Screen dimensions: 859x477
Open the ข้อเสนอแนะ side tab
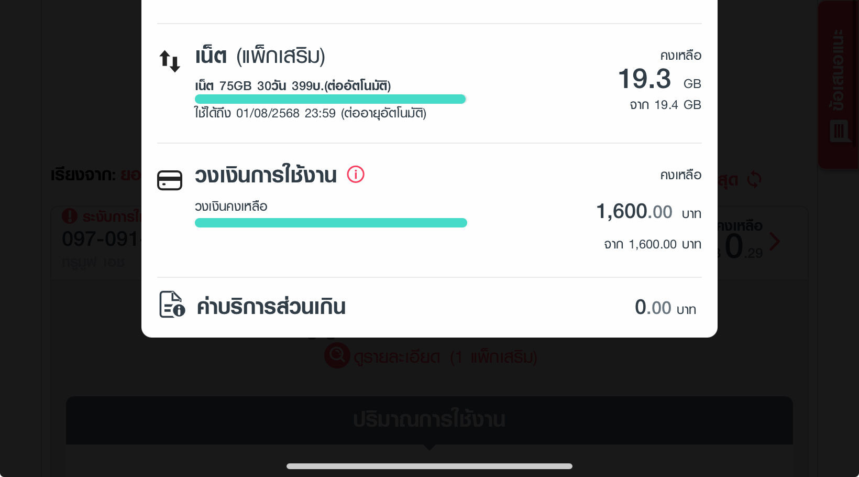pyautogui.click(x=839, y=84)
